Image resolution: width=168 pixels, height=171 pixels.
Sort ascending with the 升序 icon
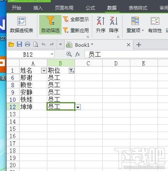(x=101, y=25)
